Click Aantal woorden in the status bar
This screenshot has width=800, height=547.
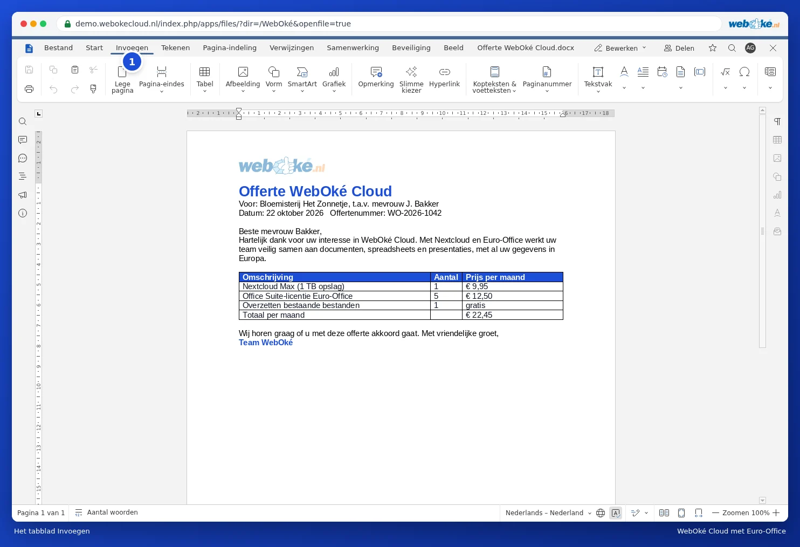pos(107,512)
